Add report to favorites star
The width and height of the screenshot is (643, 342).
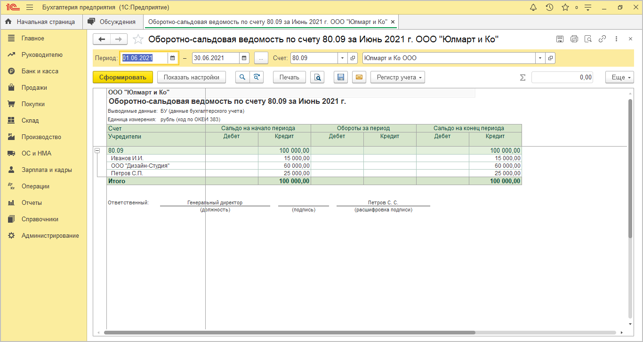(137, 39)
